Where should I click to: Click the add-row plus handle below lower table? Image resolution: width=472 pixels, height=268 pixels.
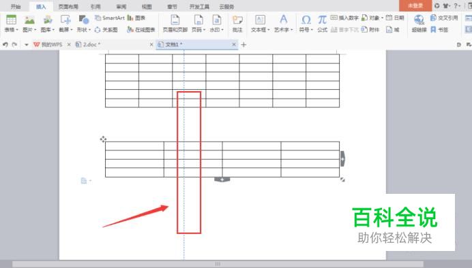point(222,180)
